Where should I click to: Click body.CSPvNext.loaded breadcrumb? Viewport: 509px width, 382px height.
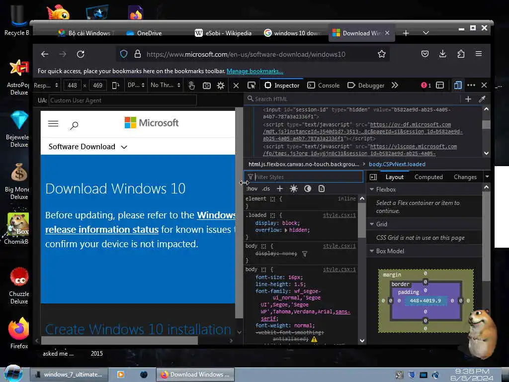(x=397, y=164)
